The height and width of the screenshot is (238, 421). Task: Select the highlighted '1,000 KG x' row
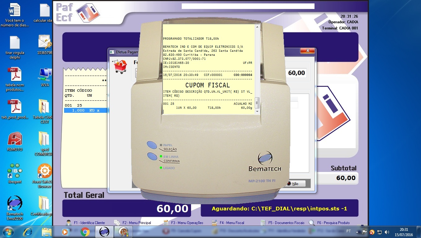tap(86, 110)
